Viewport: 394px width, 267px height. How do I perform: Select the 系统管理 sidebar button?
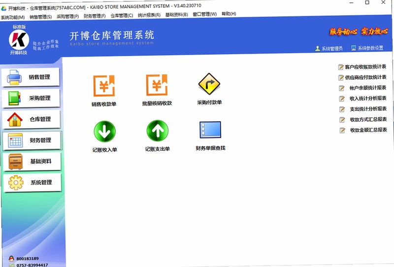point(33,183)
